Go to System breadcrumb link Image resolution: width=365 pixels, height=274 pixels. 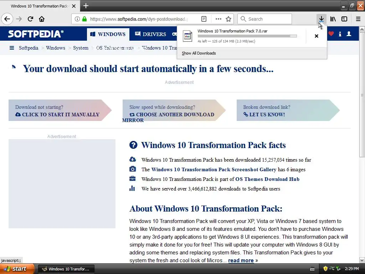pyautogui.click(x=81, y=48)
